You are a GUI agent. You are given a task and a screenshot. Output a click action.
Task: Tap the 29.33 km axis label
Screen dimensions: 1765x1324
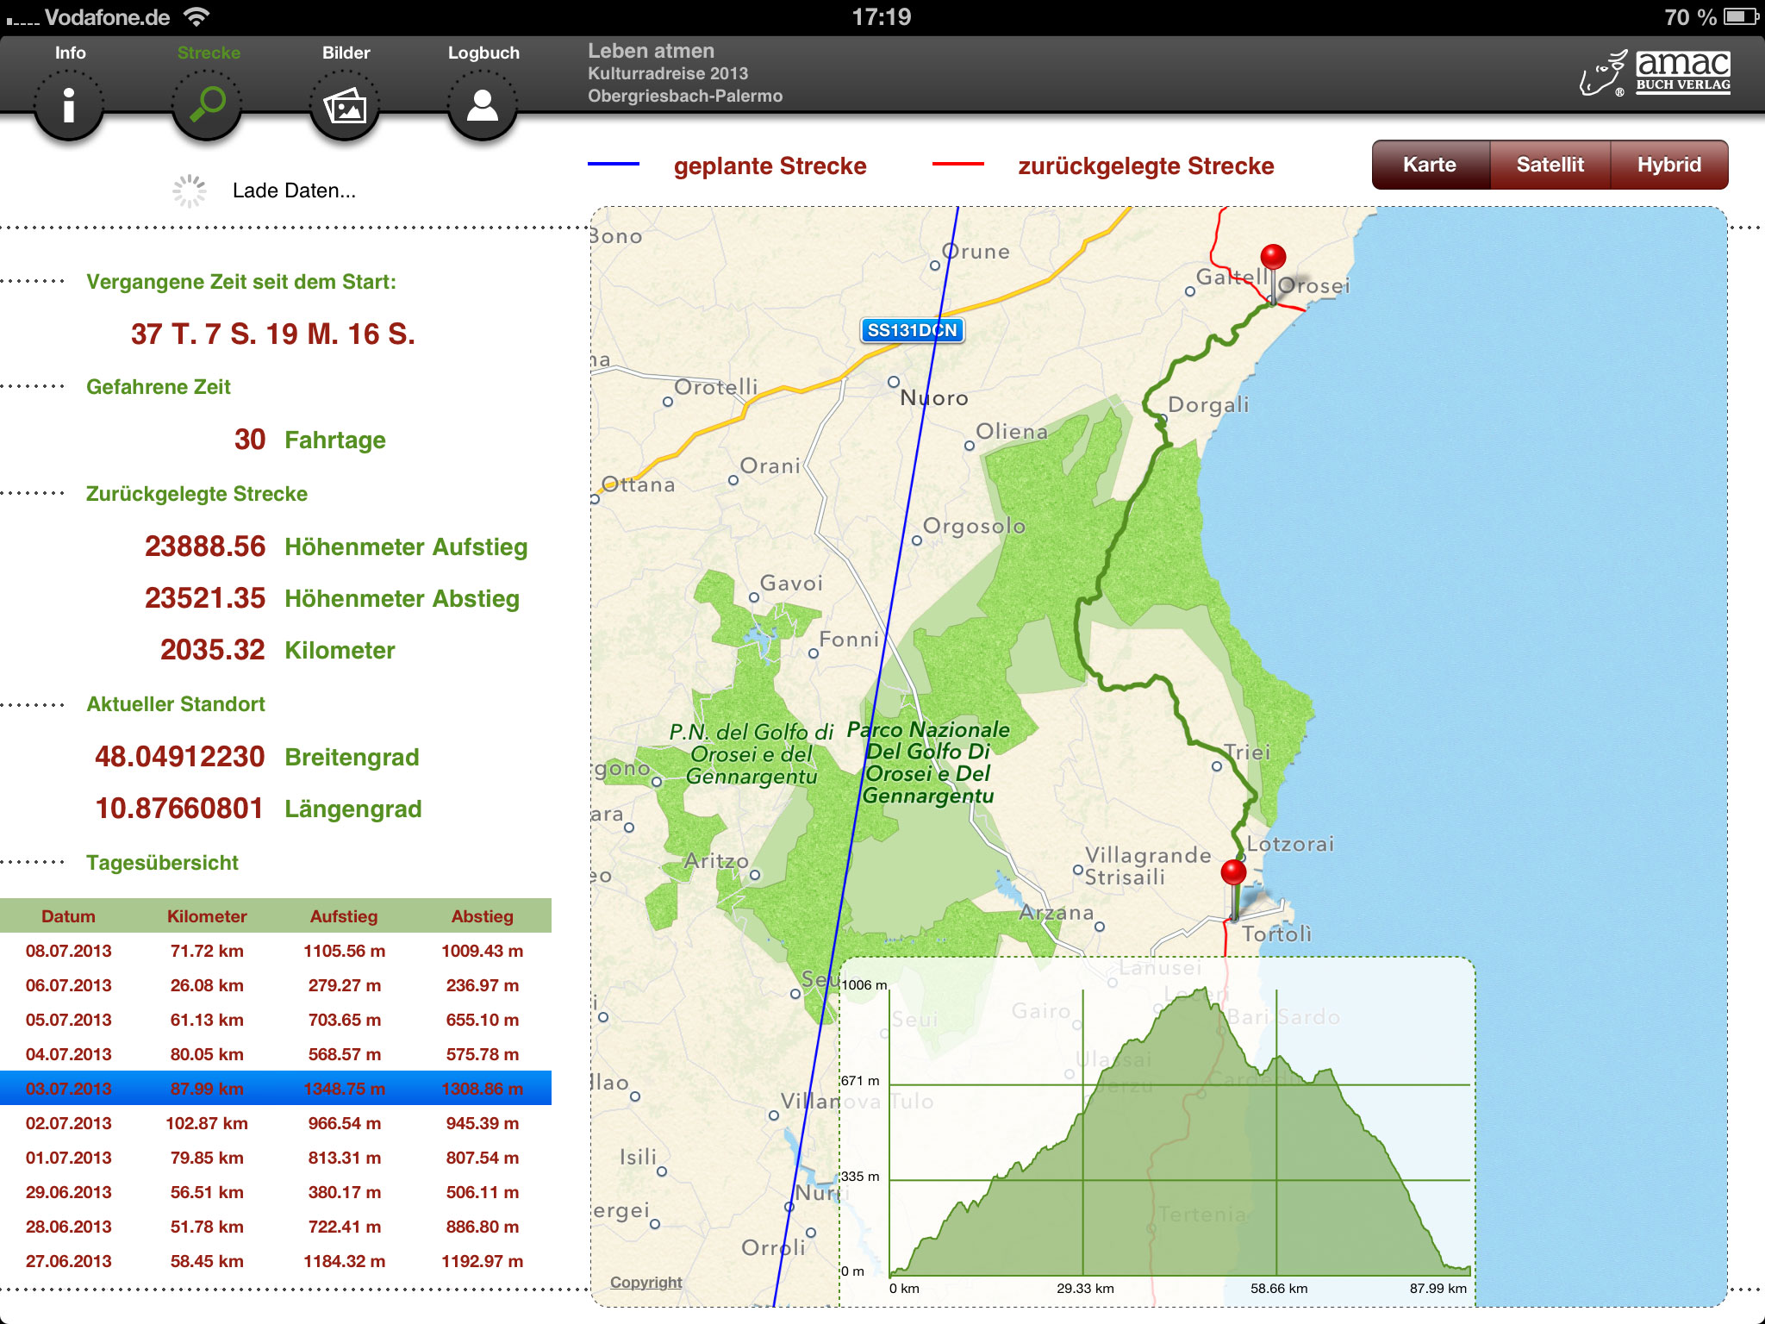[x=1085, y=1289]
